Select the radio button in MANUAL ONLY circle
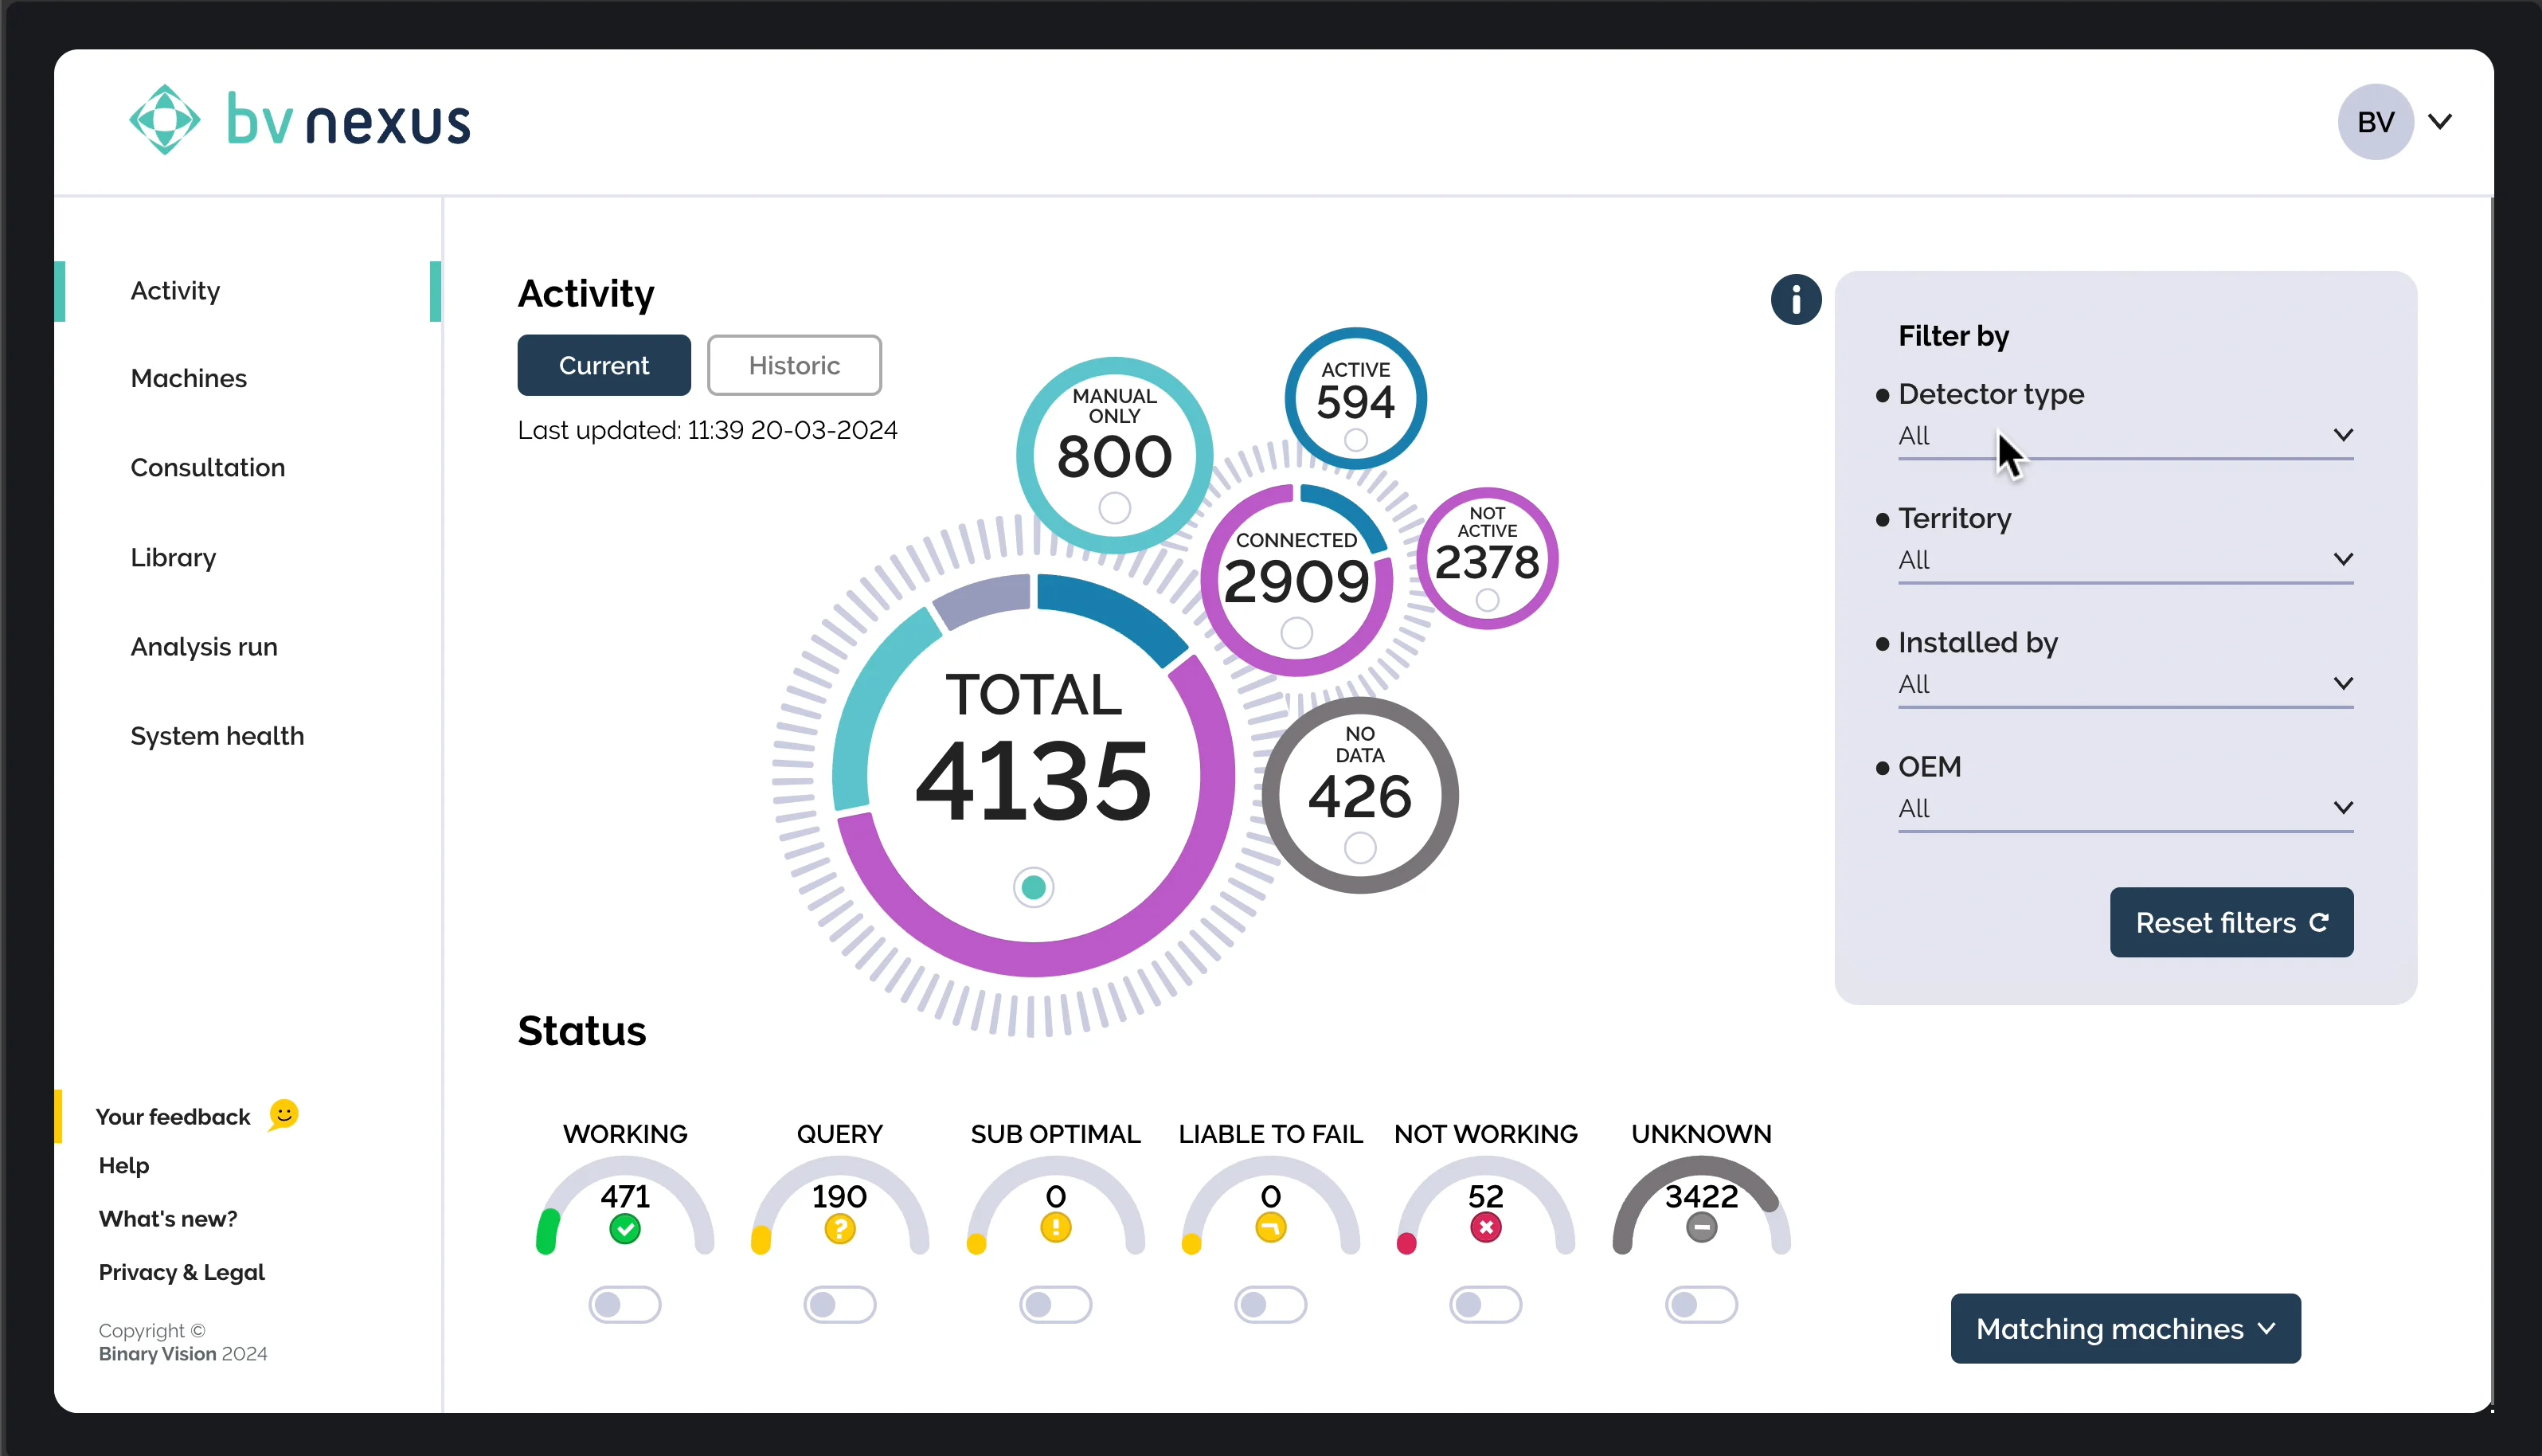 [x=1115, y=508]
